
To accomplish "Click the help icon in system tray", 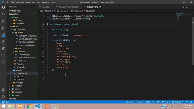I will coord(163,106).
